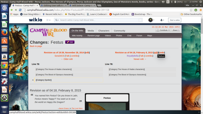
Task: Open system gear menu in top panel
Action: [x=201, y=2]
